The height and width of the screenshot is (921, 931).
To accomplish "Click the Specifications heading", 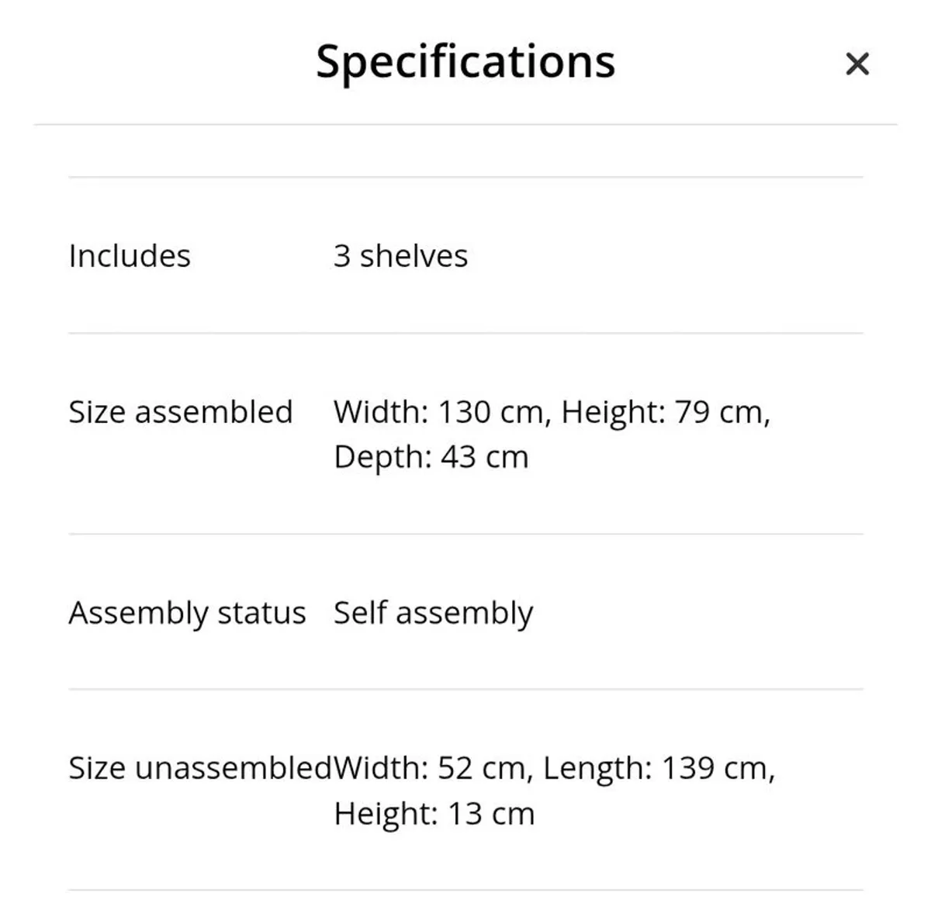I will pos(465,61).
